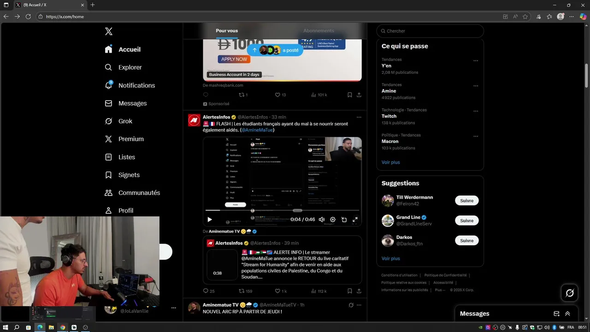
Task: Open Copilot in Edge toolbar
Action: [583, 17]
